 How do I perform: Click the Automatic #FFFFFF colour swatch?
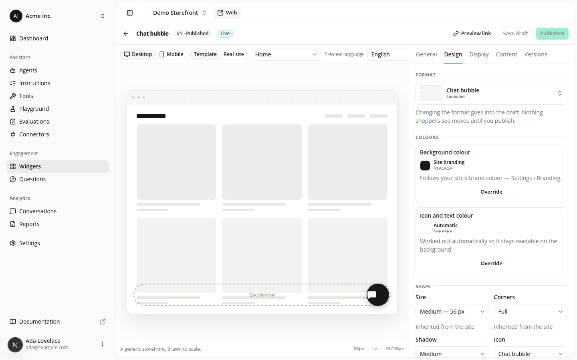click(425, 228)
